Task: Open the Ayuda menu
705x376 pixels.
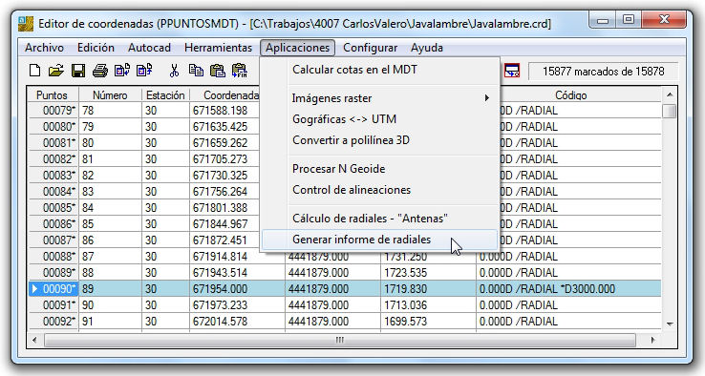Action: (427, 48)
